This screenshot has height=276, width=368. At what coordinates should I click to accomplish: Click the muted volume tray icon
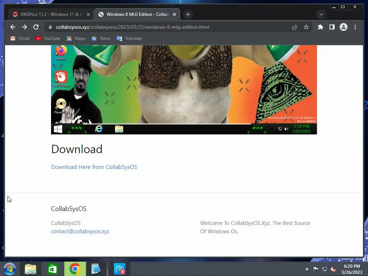coord(333,269)
